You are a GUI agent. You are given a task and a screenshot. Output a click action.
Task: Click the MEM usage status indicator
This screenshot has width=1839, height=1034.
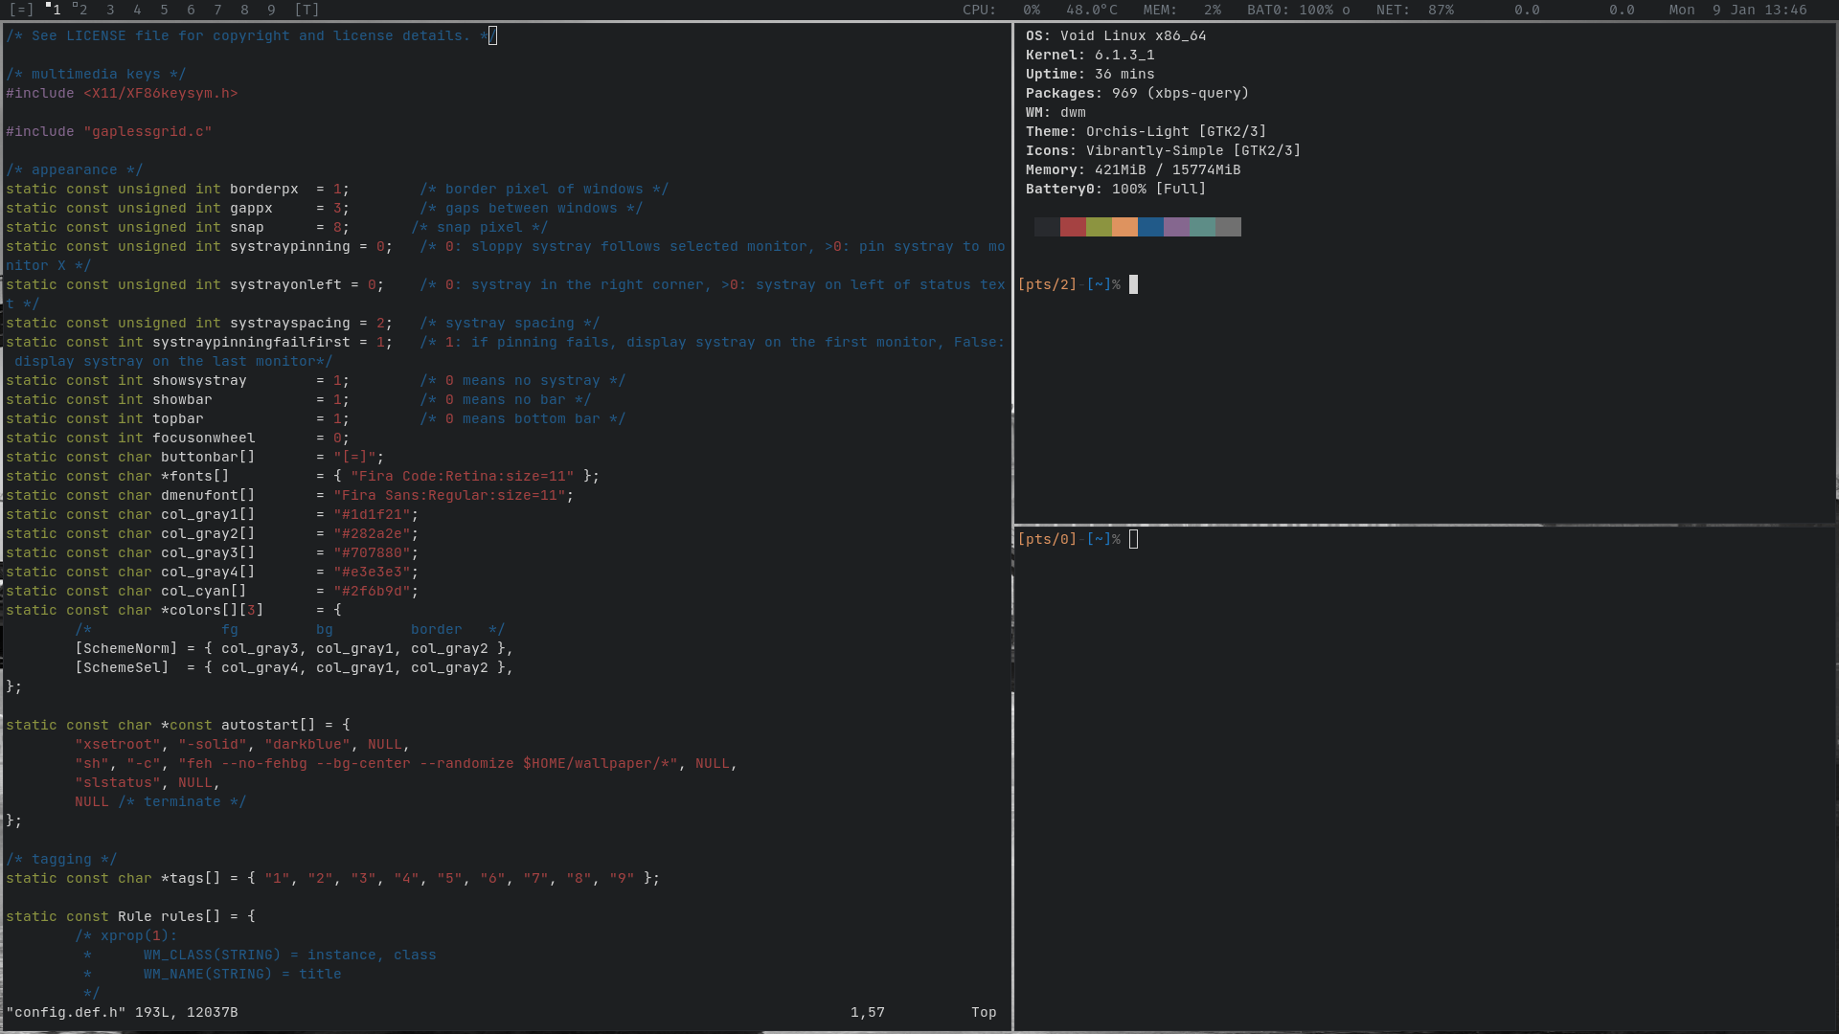coord(1181,10)
